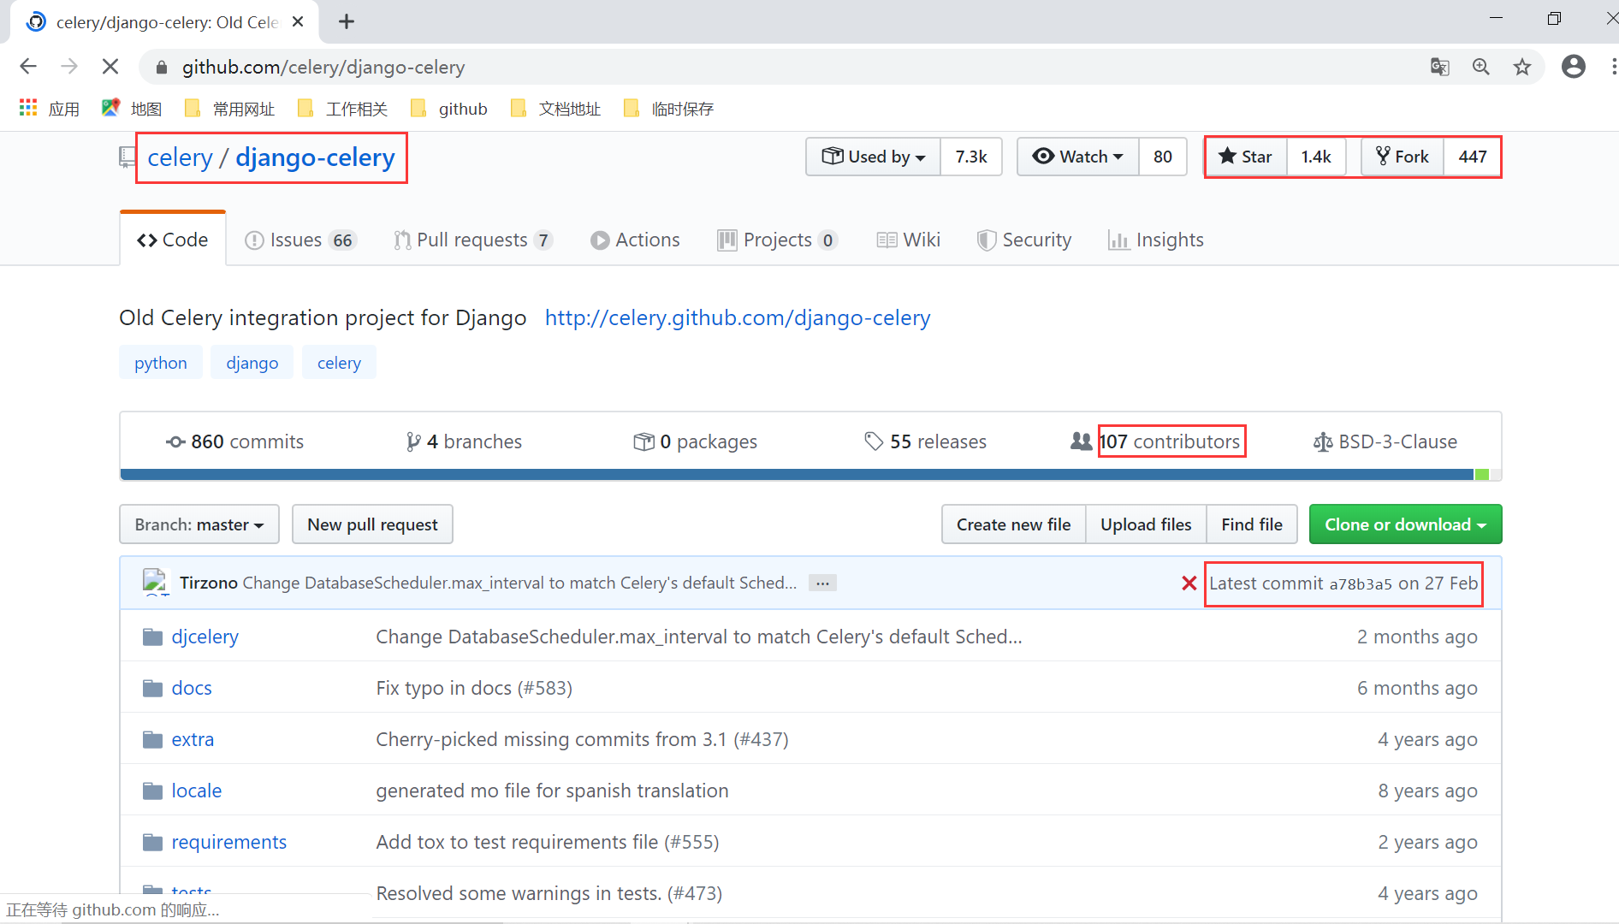Image resolution: width=1619 pixels, height=924 pixels.
Task: Open the 文档地址 bookmark folder
Action: coord(555,109)
